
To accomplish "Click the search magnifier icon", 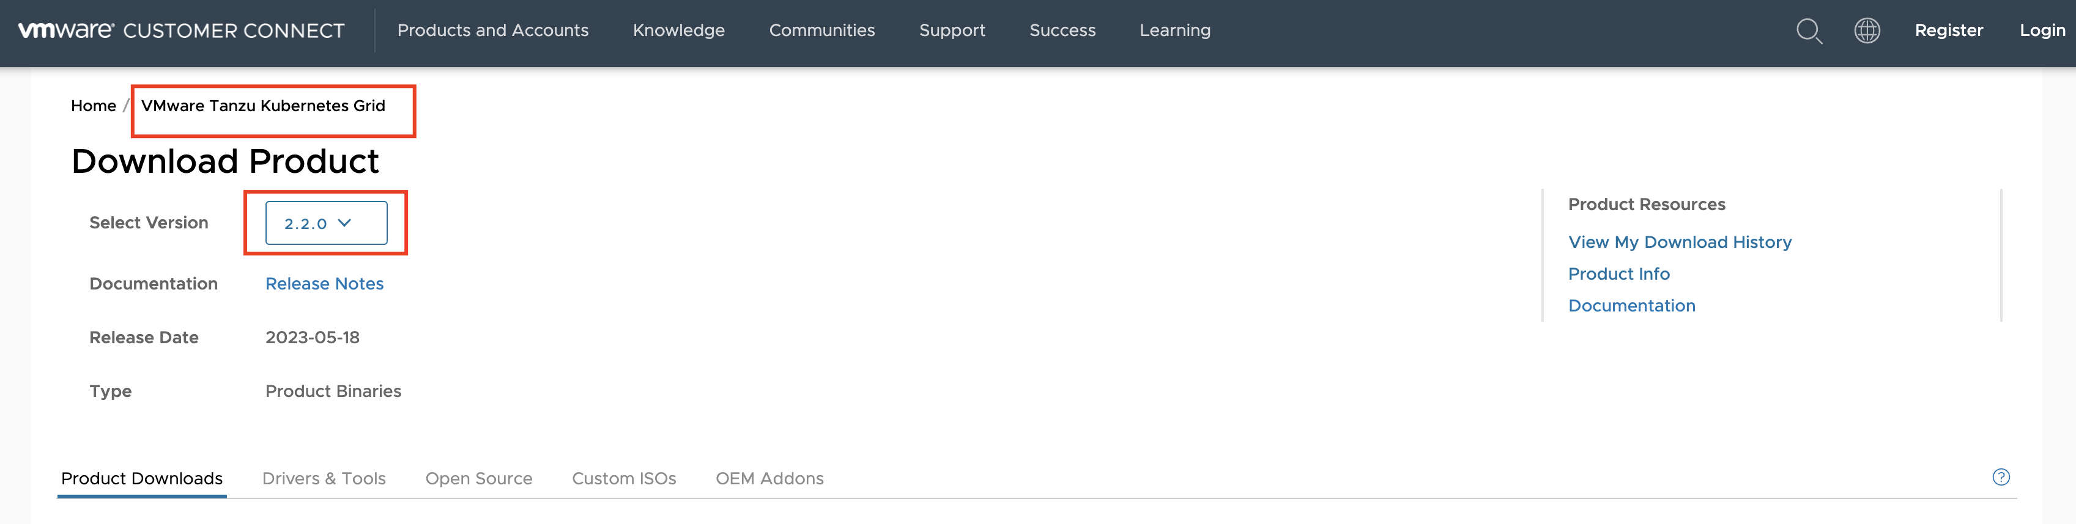I will (1809, 31).
